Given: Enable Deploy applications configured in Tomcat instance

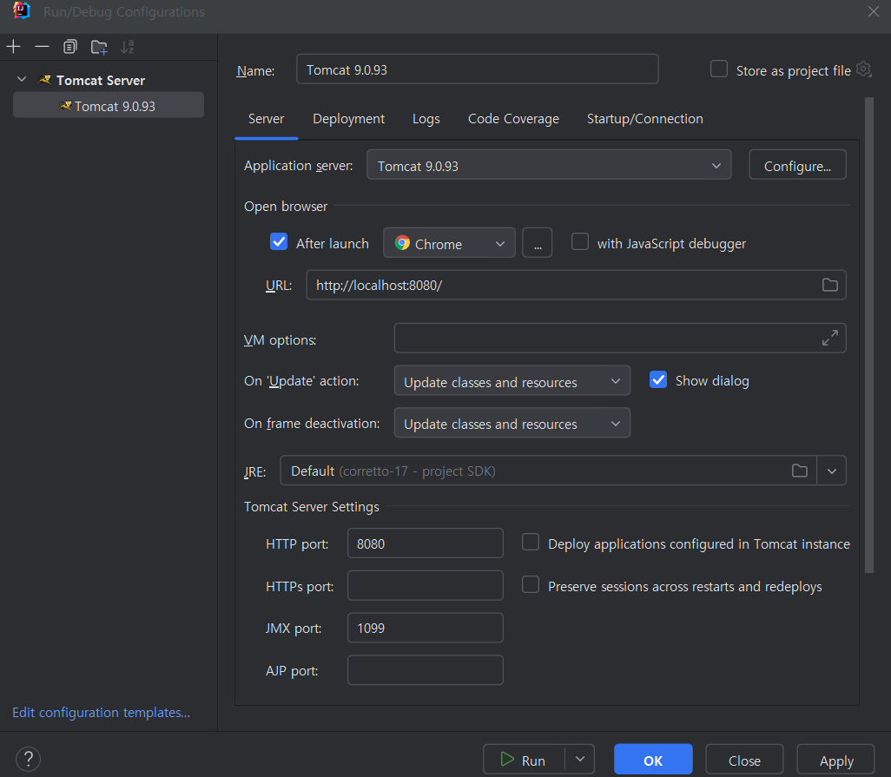Looking at the screenshot, I should [x=530, y=543].
